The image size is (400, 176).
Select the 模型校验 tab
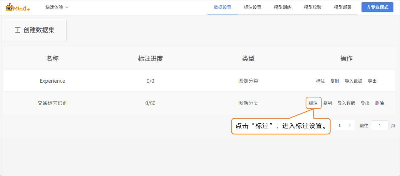[x=312, y=7]
